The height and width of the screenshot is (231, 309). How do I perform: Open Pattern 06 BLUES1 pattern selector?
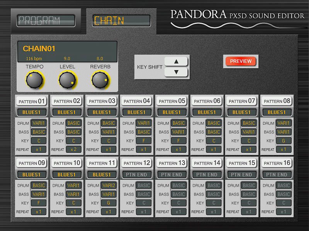(x=207, y=112)
